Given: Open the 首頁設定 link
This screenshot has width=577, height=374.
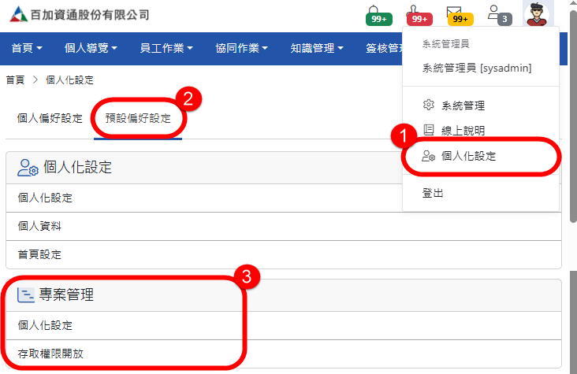Looking at the screenshot, I should (x=39, y=254).
